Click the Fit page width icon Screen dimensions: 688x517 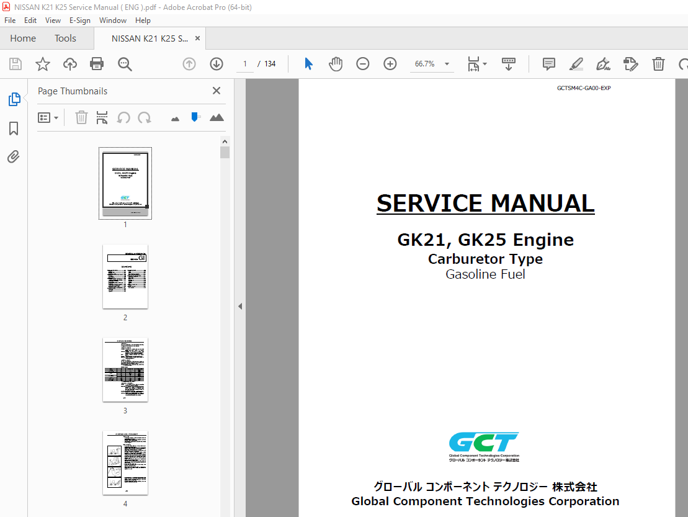473,64
